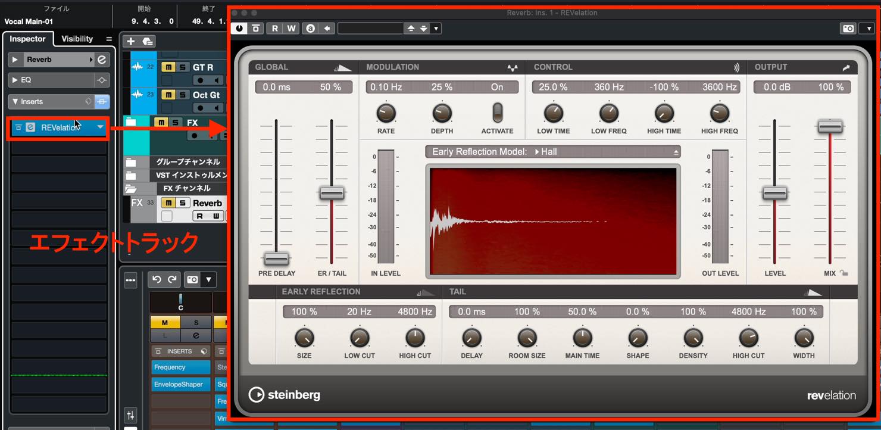The height and width of the screenshot is (430, 881).
Task: Click the EARLY REFLECTION section ramp icon
Action: click(x=426, y=292)
